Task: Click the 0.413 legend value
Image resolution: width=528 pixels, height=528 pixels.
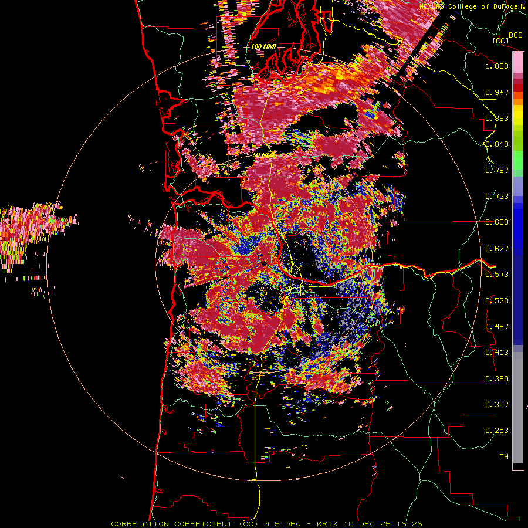Action: click(497, 353)
